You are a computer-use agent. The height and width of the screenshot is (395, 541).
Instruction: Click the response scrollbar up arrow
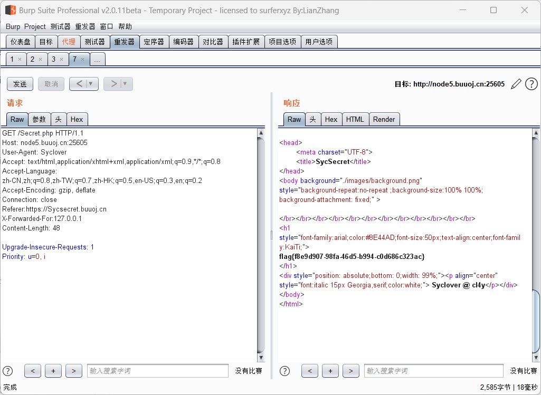pyautogui.click(x=536, y=133)
